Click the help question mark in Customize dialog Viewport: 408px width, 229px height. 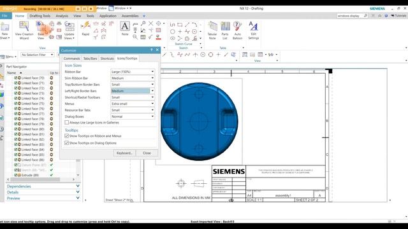coord(152,50)
